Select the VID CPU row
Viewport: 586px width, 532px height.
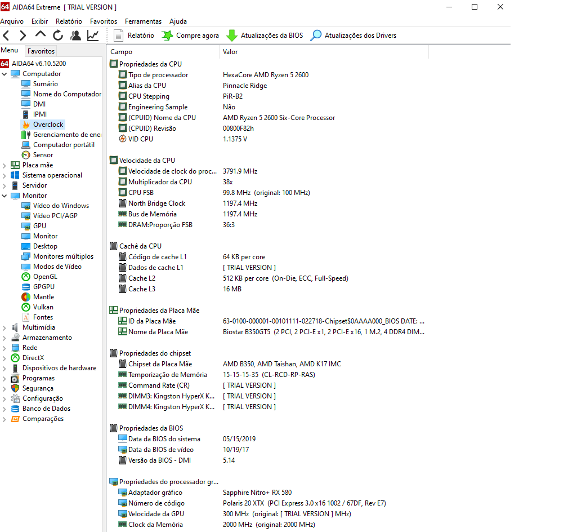click(x=267, y=139)
